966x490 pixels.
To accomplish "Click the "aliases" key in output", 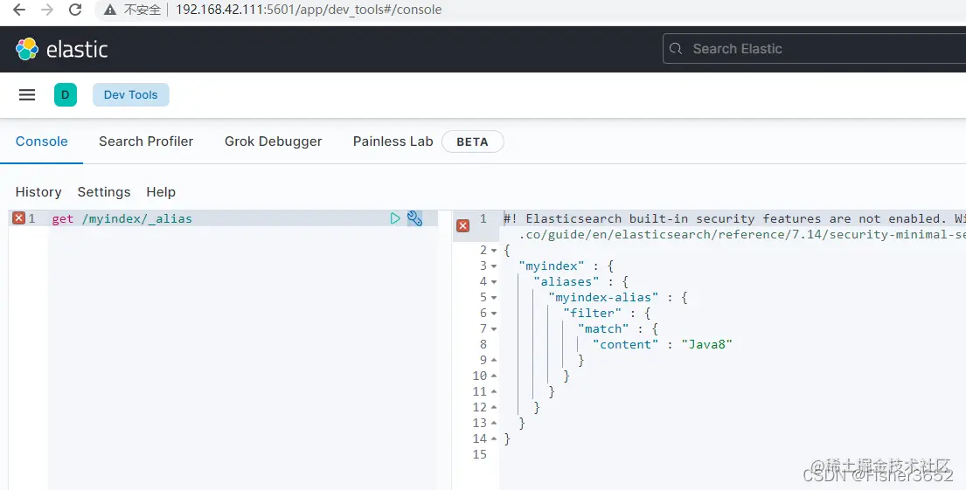I will [x=566, y=282].
